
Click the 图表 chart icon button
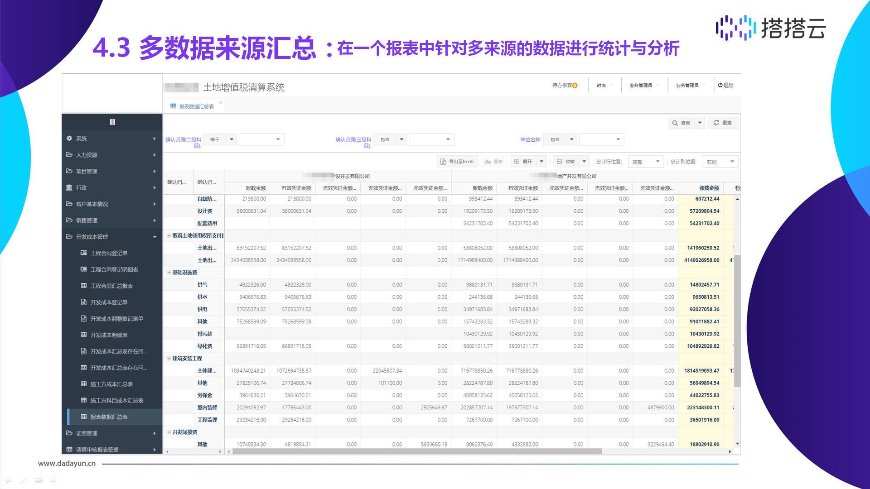493,162
